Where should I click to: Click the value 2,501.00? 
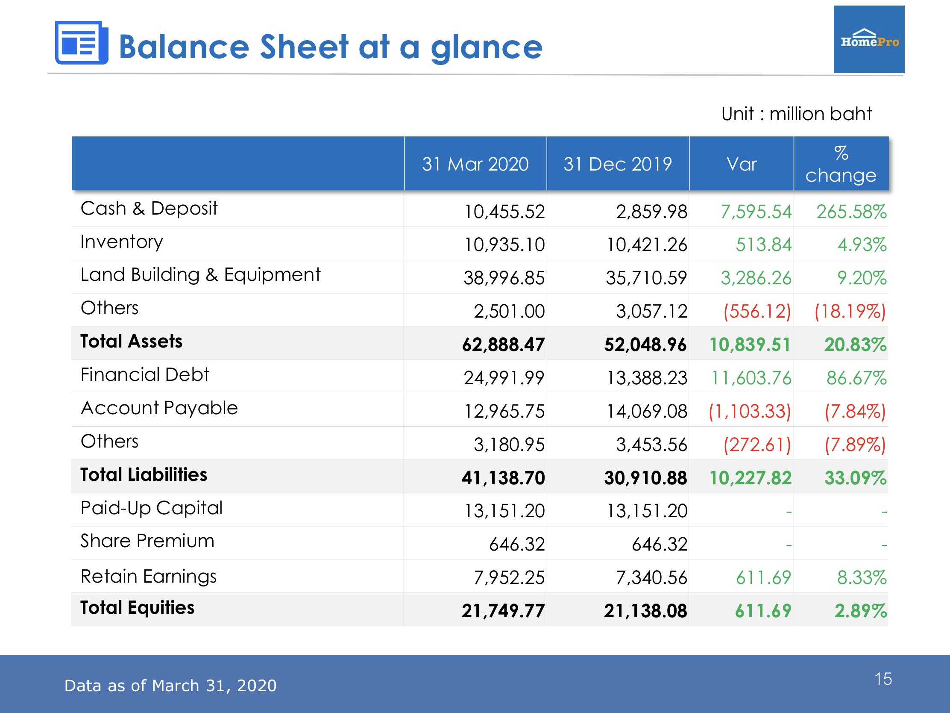(509, 312)
